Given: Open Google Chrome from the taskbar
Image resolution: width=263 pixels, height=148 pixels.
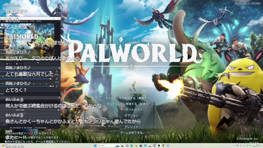Looking at the screenshot, I should click(163, 146).
